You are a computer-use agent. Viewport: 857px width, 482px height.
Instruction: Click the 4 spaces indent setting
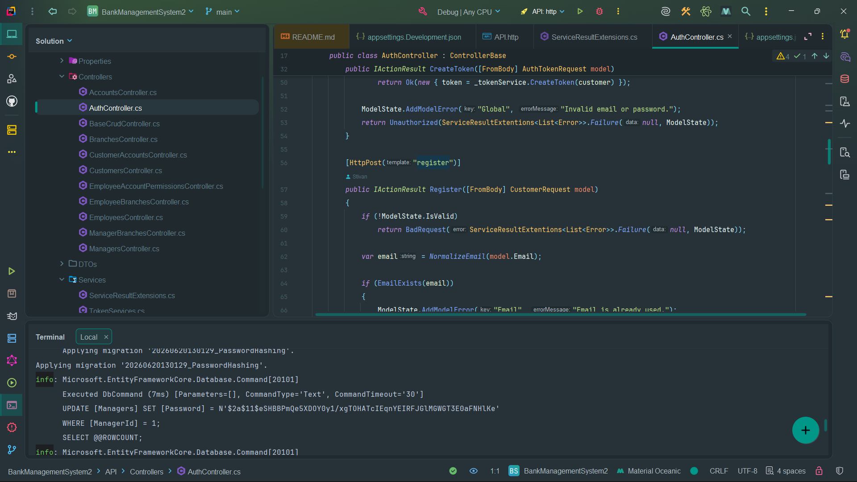tap(786, 471)
